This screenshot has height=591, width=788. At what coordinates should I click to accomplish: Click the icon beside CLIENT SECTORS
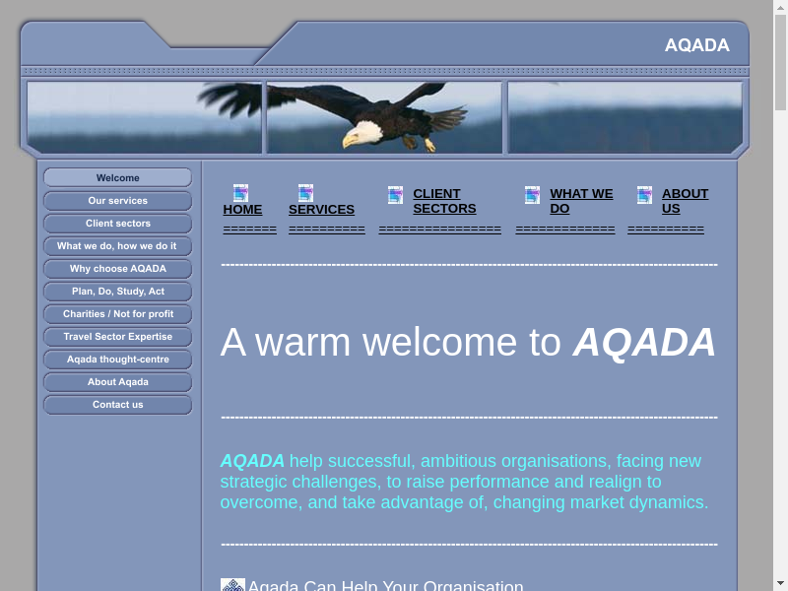click(395, 195)
